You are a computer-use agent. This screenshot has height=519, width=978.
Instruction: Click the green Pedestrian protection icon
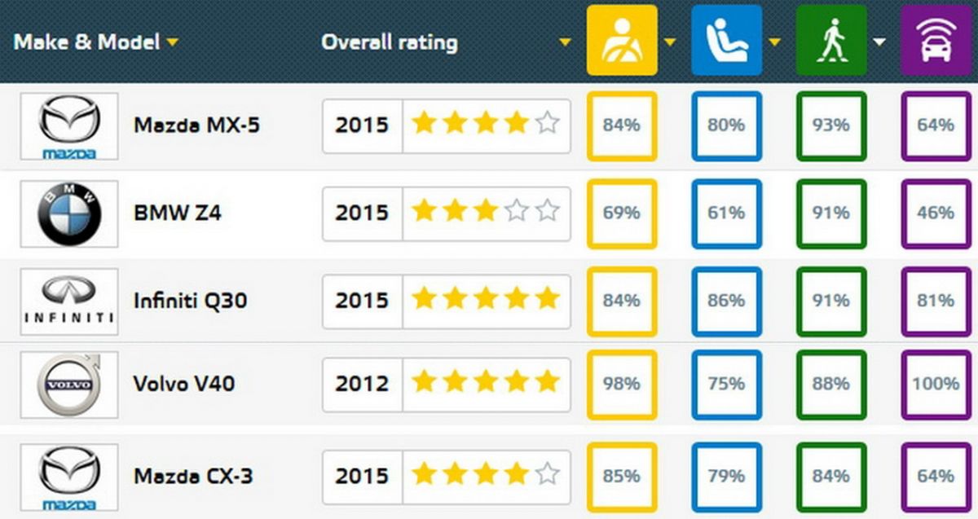point(830,40)
